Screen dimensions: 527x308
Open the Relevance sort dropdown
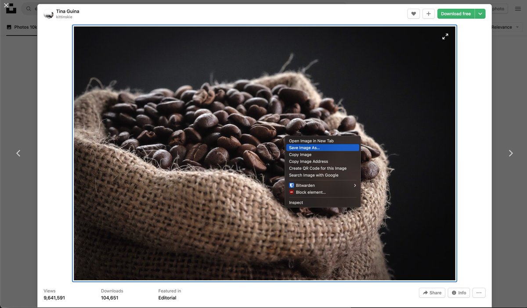point(505,27)
